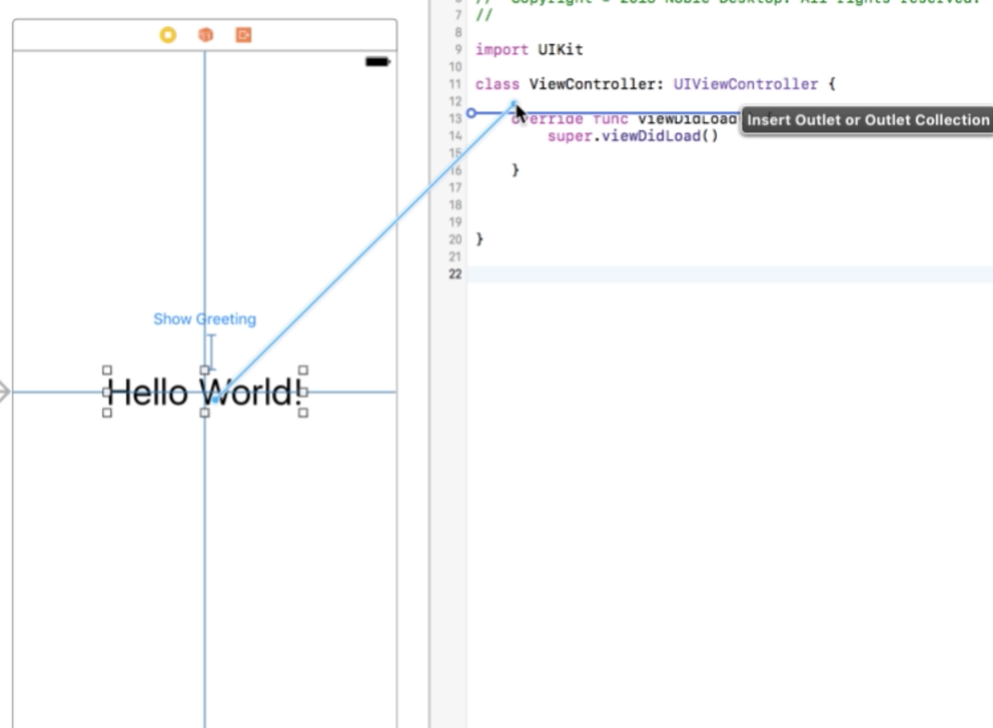Select the First Responder cube icon
993x728 pixels.
point(206,34)
